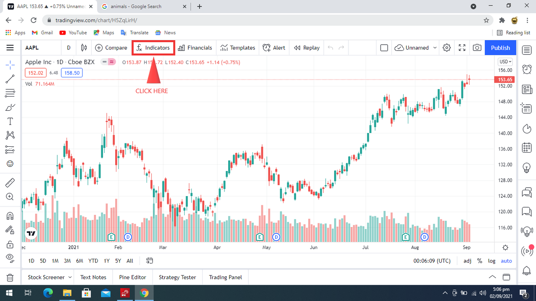The width and height of the screenshot is (536, 301).
Task: Click the Compare symbol button
Action: coord(111,48)
